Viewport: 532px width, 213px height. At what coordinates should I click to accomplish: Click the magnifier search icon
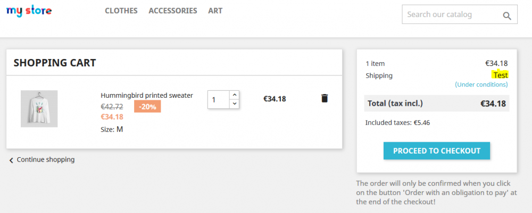point(507,15)
